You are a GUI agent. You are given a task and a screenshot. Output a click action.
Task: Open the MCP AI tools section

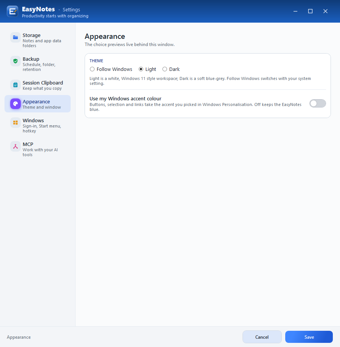pos(38,149)
